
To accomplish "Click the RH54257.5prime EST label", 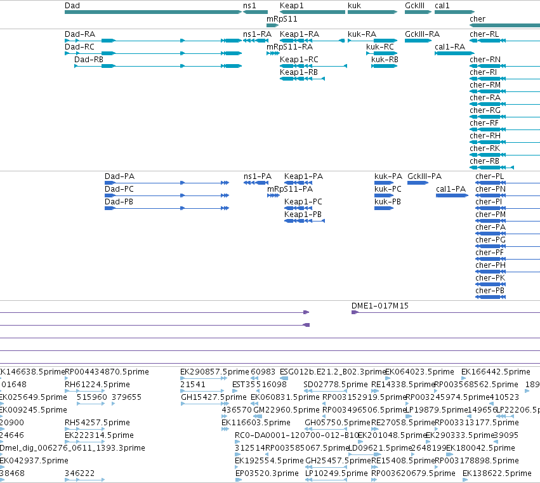I will [97, 423].
